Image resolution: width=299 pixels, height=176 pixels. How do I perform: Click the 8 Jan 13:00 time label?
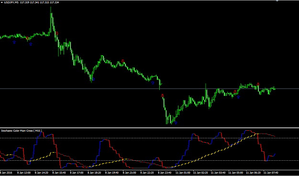(24, 173)
